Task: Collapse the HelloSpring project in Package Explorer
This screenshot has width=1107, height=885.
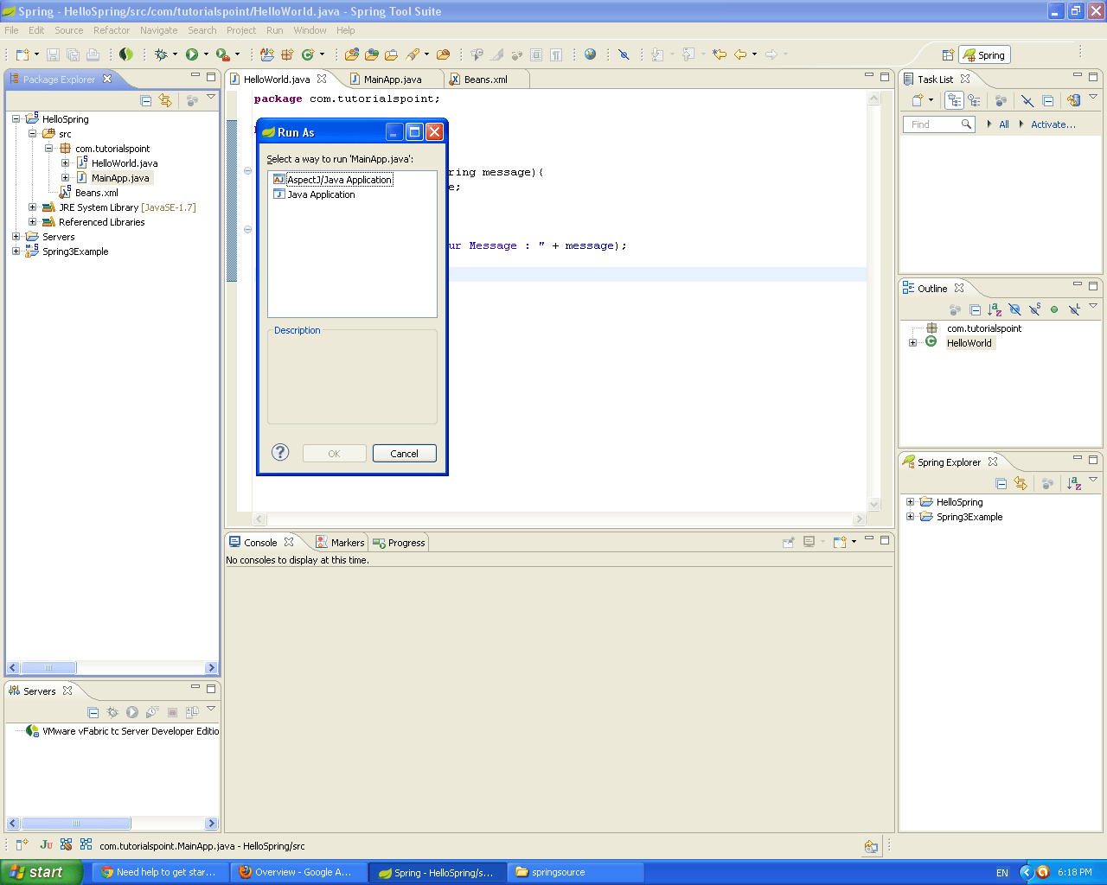Action: click(x=16, y=119)
